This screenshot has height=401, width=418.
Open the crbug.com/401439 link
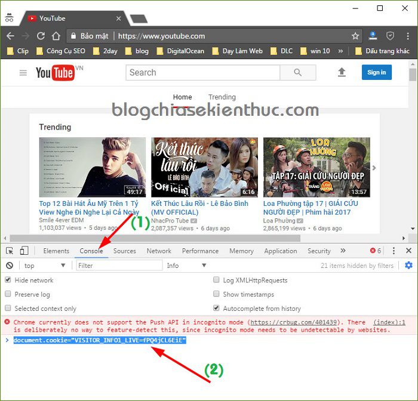(x=294, y=322)
